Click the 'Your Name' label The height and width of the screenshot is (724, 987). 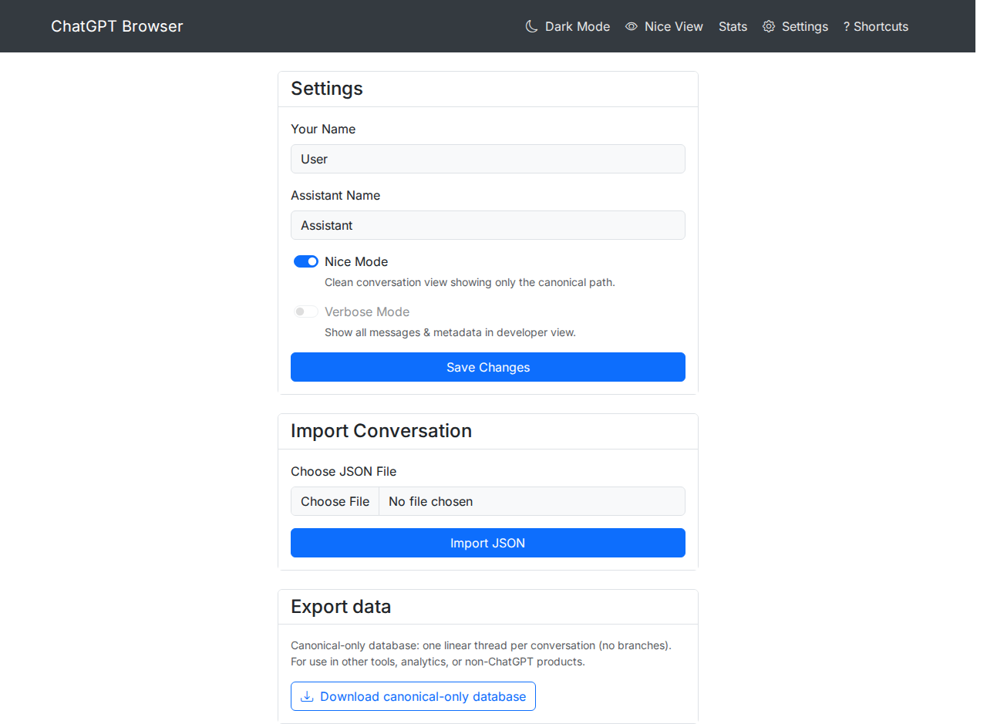[323, 129]
